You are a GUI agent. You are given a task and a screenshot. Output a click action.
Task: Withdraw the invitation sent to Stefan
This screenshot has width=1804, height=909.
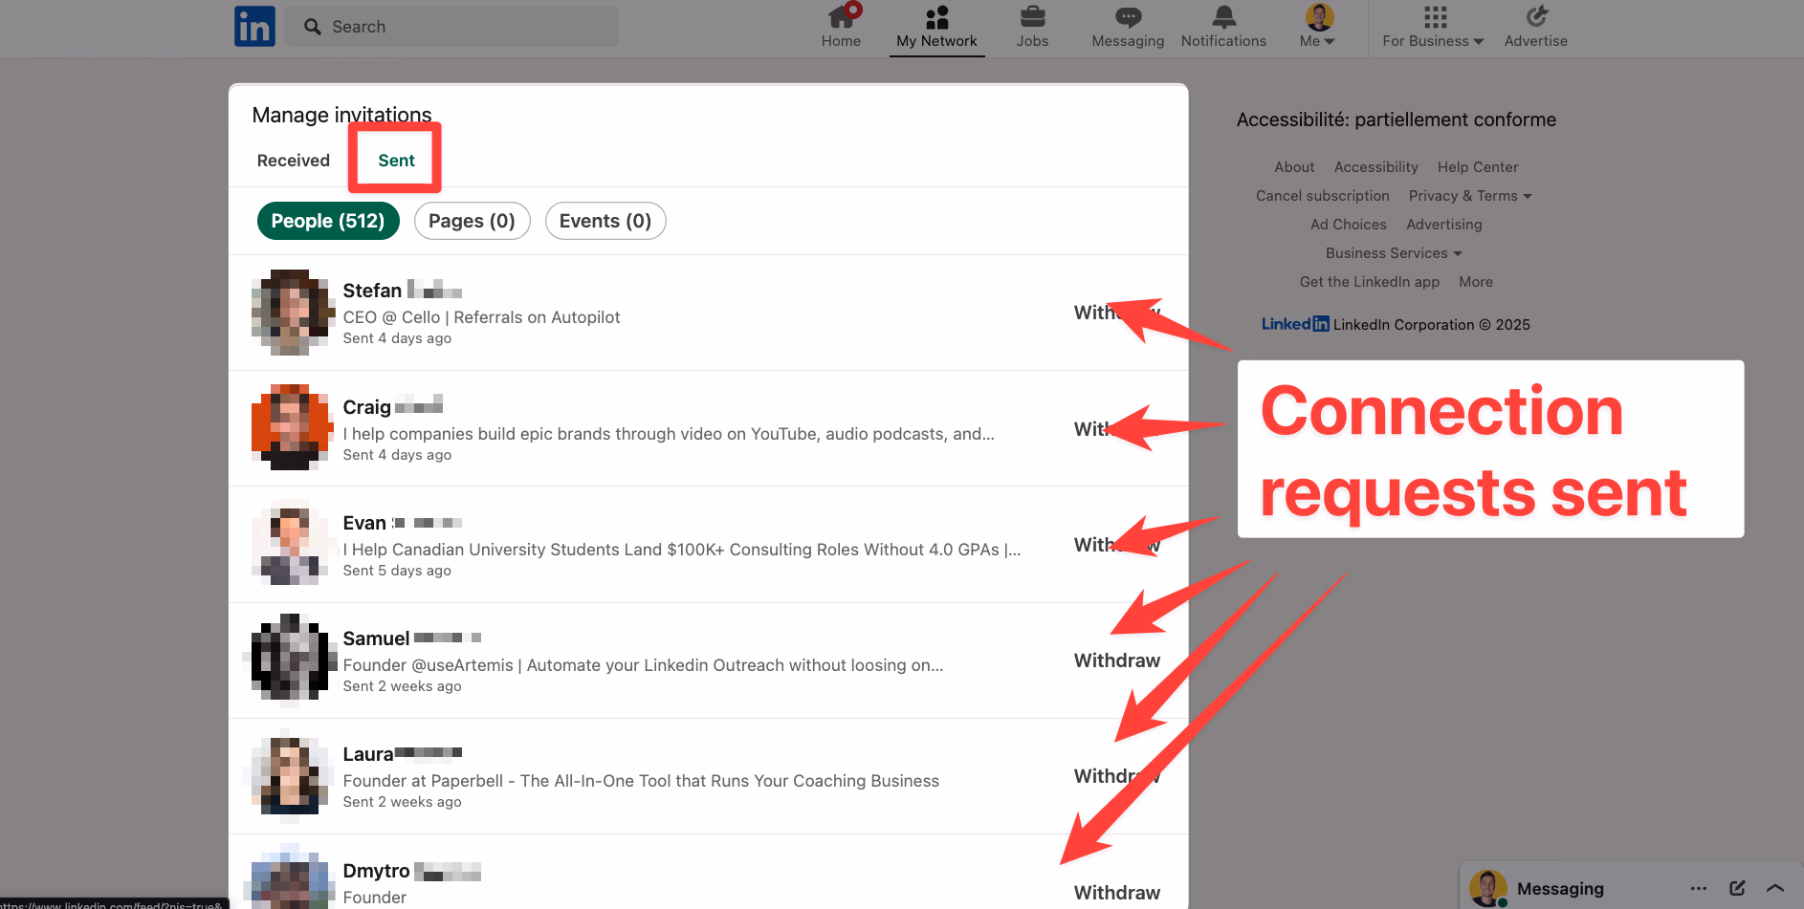tap(1116, 313)
